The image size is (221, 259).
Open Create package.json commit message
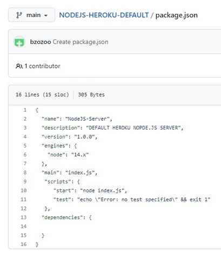coord(81,42)
